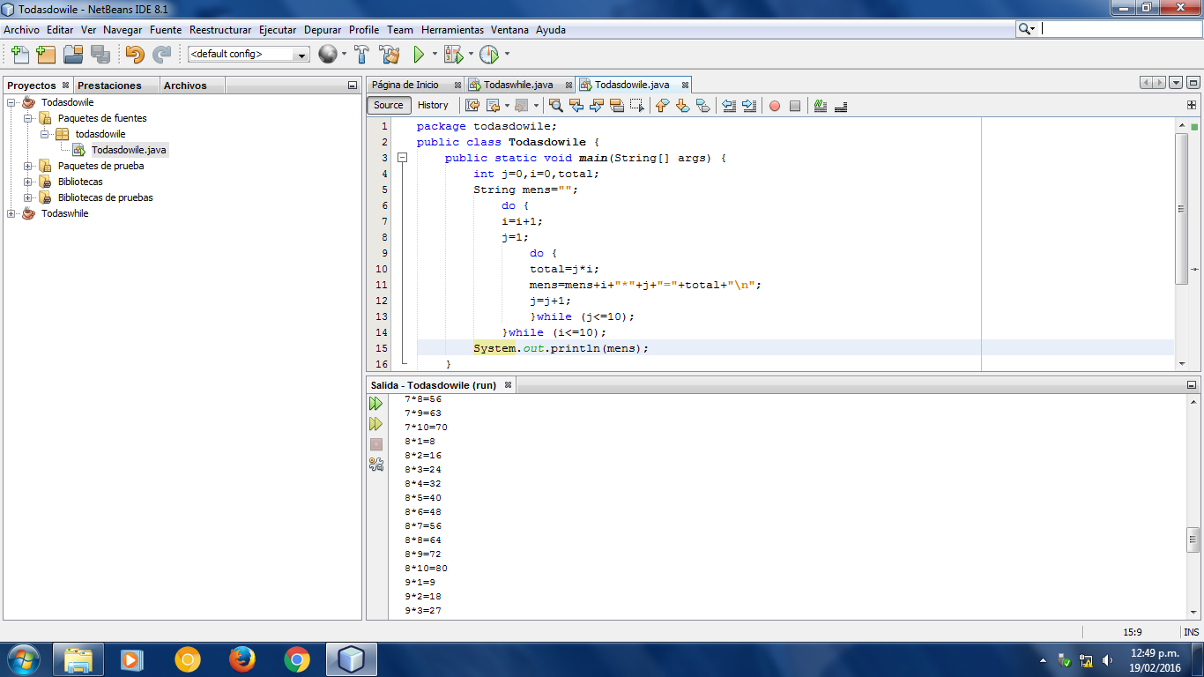The image size is (1204, 677).
Task: Open the default config dropdown
Action: click(249, 55)
